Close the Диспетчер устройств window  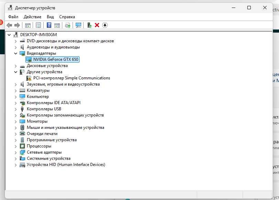(x=265, y=8)
